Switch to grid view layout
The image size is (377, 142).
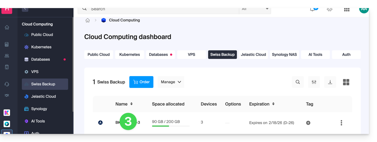pyautogui.click(x=346, y=82)
